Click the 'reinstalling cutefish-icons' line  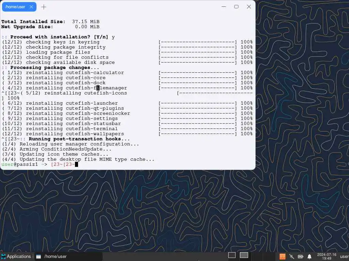coord(127,93)
